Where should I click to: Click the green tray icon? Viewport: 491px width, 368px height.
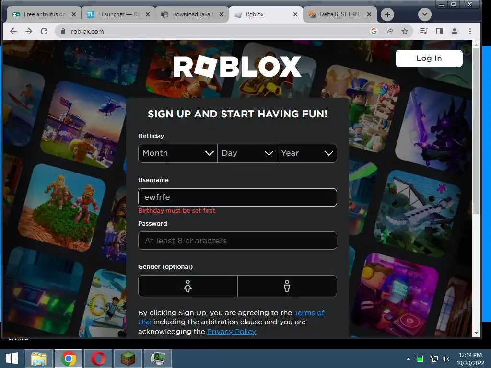click(420, 358)
